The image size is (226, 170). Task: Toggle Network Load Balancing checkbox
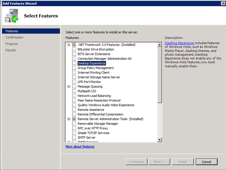[74, 96]
